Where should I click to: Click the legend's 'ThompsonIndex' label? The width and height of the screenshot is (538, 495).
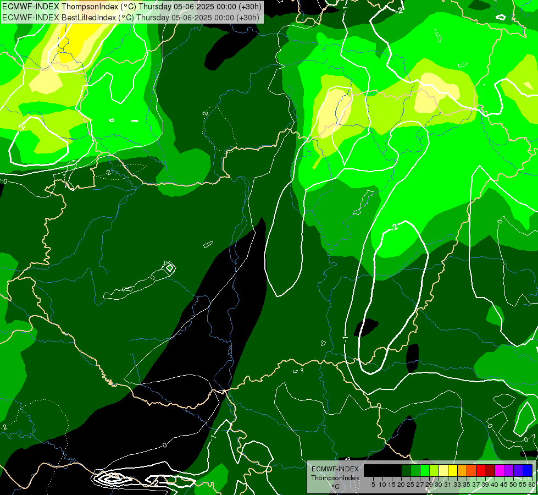(x=335, y=478)
